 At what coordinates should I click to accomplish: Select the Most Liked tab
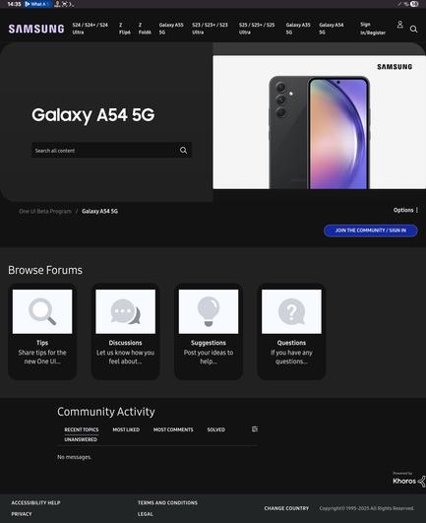126,429
